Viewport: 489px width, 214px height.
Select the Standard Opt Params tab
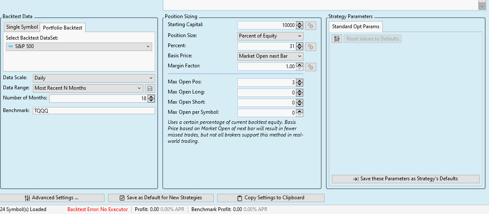click(355, 27)
